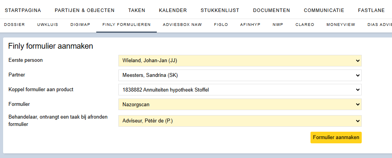
Task: Open the Digimap tab
Action: tap(80, 25)
